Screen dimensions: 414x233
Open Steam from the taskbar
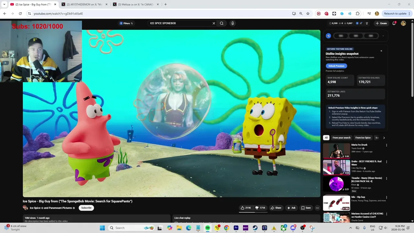coord(255,228)
